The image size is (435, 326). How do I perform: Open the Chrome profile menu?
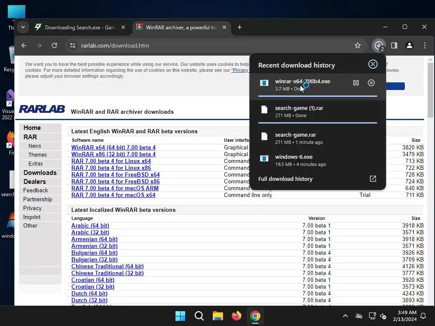(x=410, y=45)
